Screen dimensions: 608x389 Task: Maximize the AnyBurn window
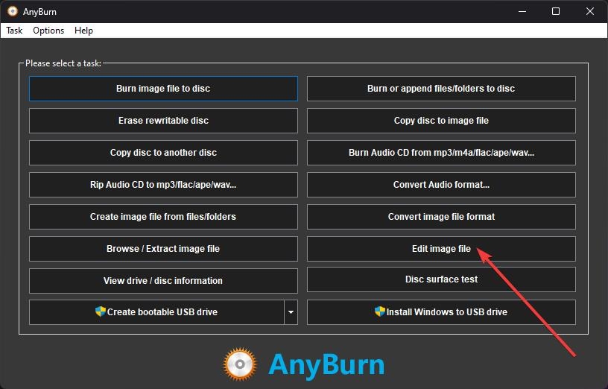(x=556, y=11)
